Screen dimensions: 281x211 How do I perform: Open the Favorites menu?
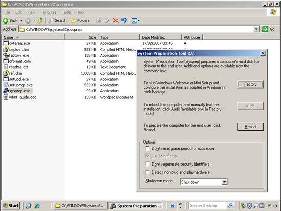click(49, 12)
